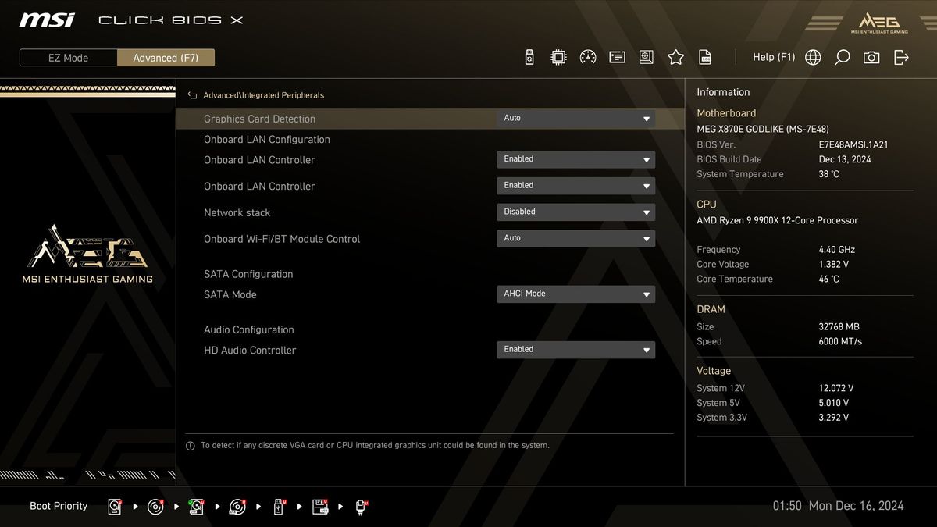Select the USB CD/DVD boot priority icon

(238, 507)
